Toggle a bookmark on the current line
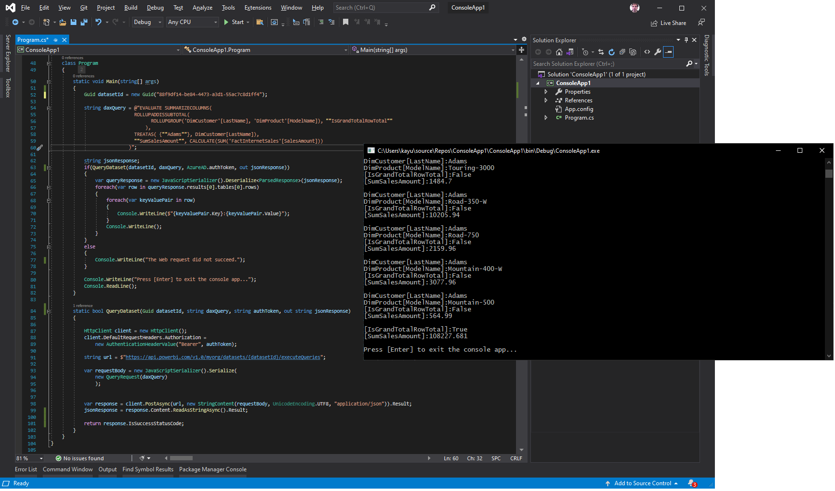The image size is (835, 491). click(x=345, y=22)
